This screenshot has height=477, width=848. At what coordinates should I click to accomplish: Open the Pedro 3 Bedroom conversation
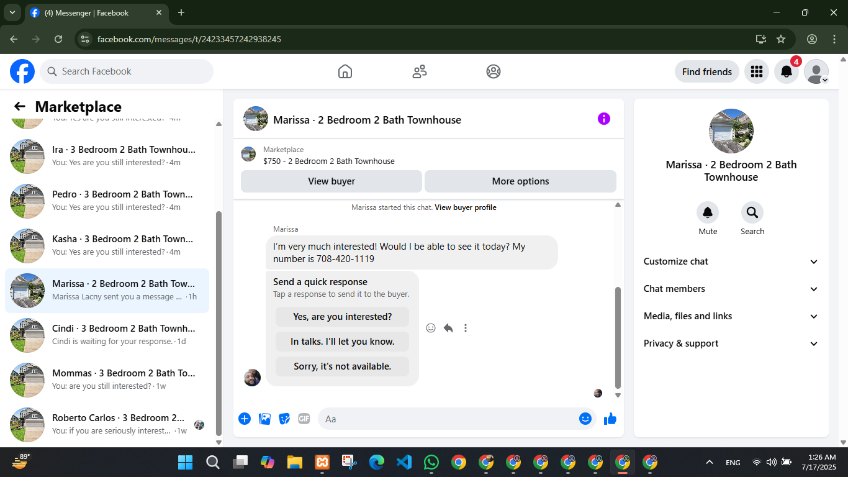pyautogui.click(x=107, y=201)
